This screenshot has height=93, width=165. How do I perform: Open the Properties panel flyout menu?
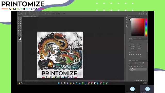click(147, 39)
